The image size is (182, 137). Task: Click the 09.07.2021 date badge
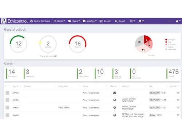click(x=155, y=107)
